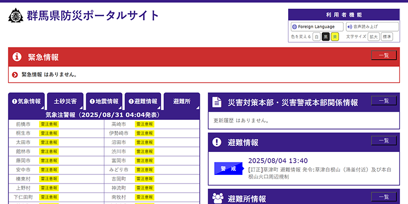Select the white 白 color scheme
This screenshot has height=204, width=408.
pyautogui.click(x=316, y=37)
